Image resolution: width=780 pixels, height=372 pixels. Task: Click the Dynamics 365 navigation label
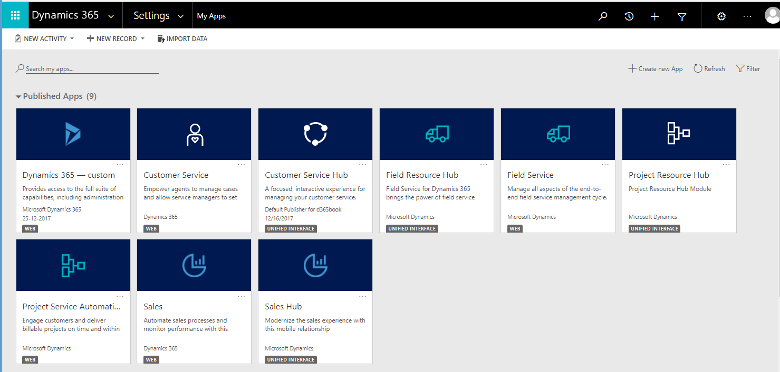[65, 15]
